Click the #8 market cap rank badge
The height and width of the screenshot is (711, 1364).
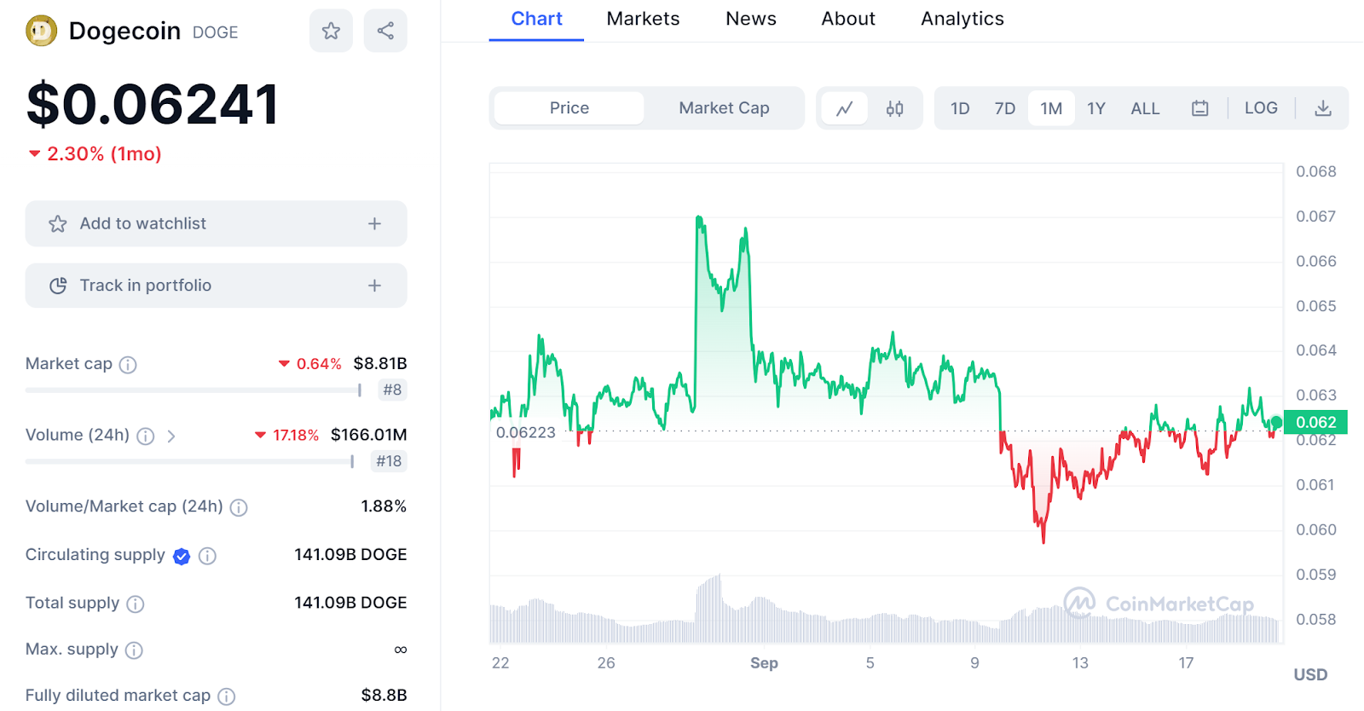[x=392, y=390]
